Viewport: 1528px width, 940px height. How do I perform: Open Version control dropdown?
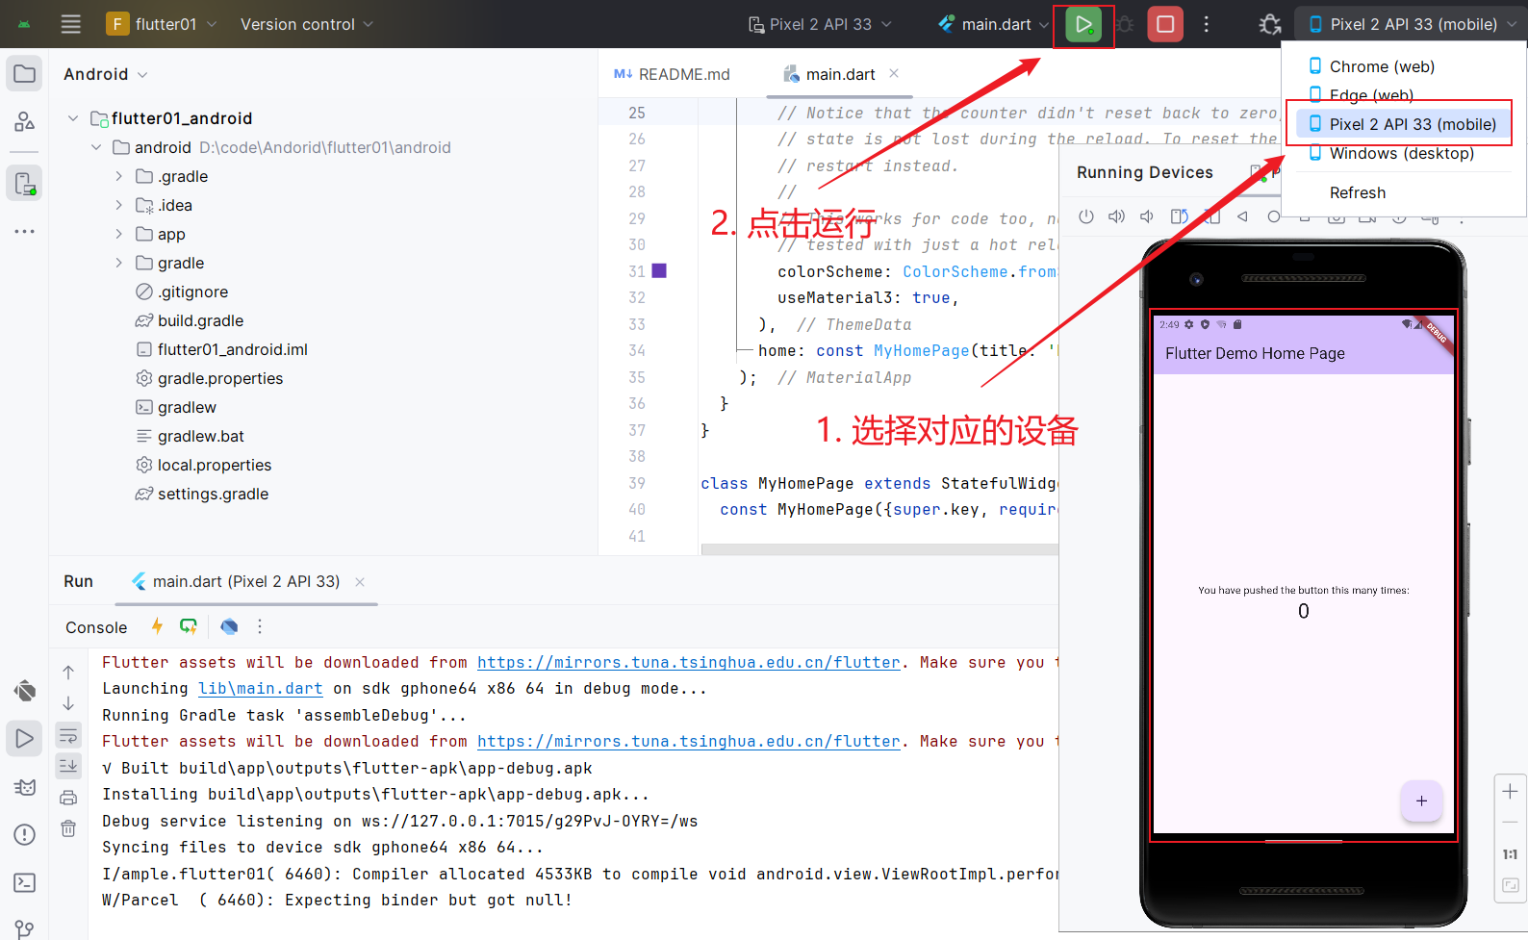click(x=307, y=24)
